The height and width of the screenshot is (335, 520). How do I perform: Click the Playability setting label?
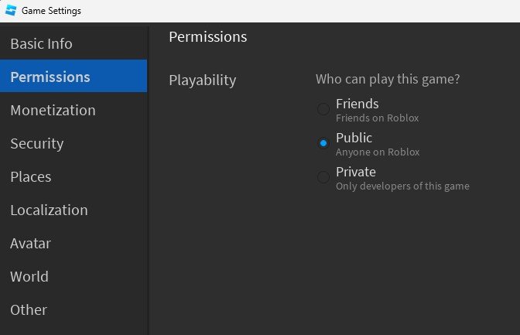point(202,80)
